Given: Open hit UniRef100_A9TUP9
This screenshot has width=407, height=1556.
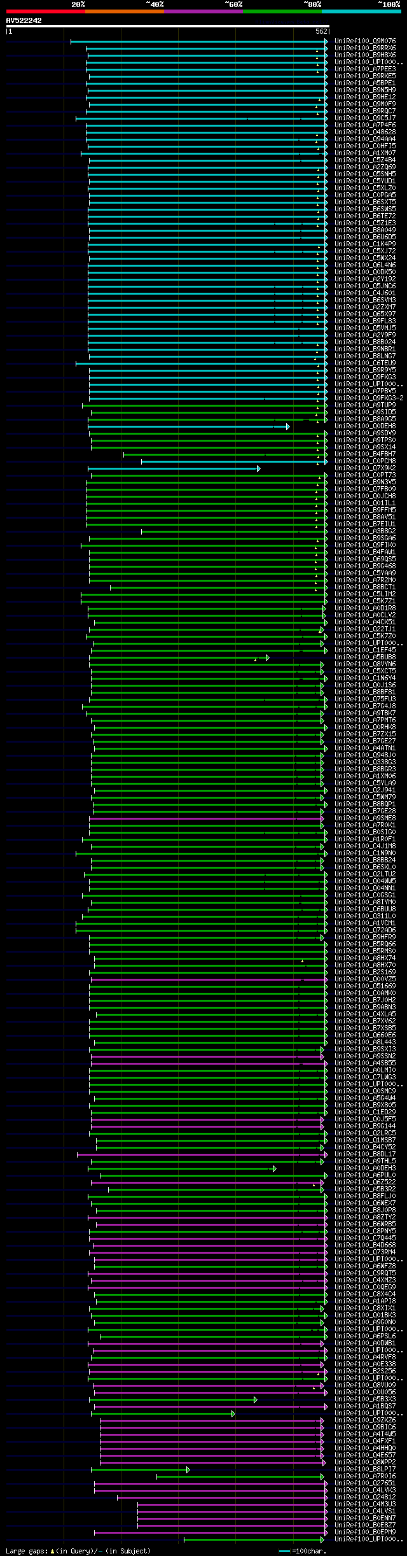Looking at the screenshot, I should point(365,405).
